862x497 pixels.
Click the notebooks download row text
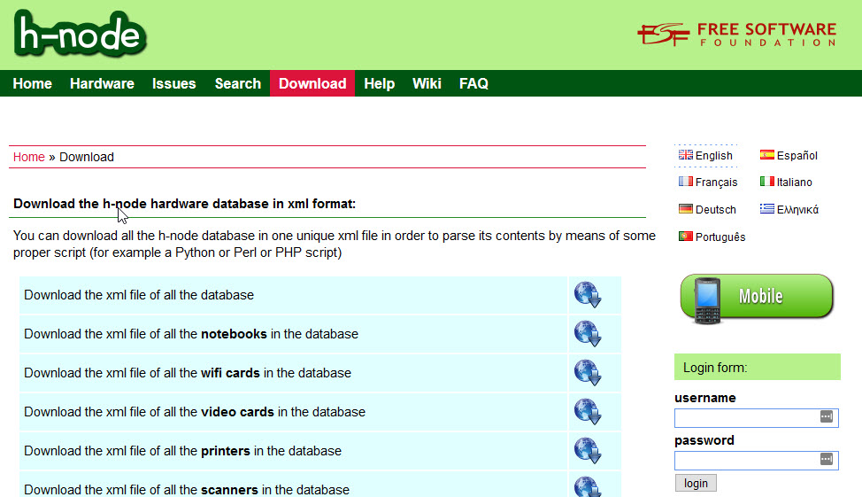[x=191, y=334]
